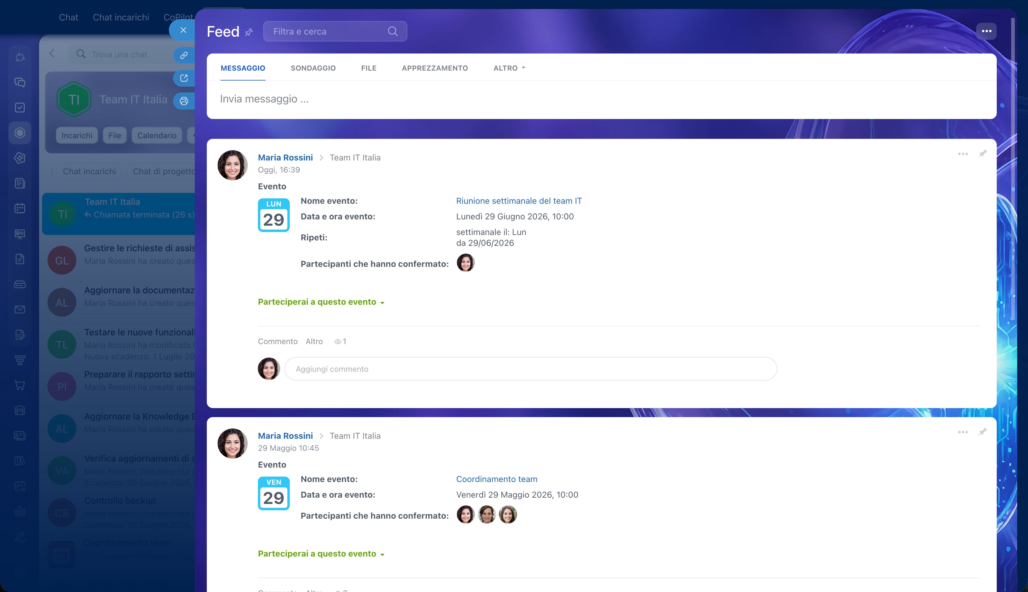Close the Feed slider panel
Image resolution: width=1028 pixels, height=592 pixels.
(x=183, y=30)
